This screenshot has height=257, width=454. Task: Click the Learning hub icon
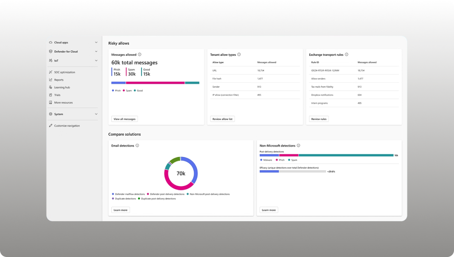point(51,87)
